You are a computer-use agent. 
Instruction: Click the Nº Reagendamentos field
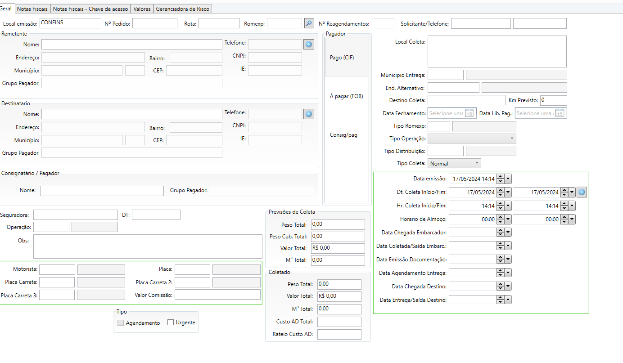coord(383,23)
